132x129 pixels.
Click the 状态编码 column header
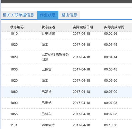(x=17, y=27)
